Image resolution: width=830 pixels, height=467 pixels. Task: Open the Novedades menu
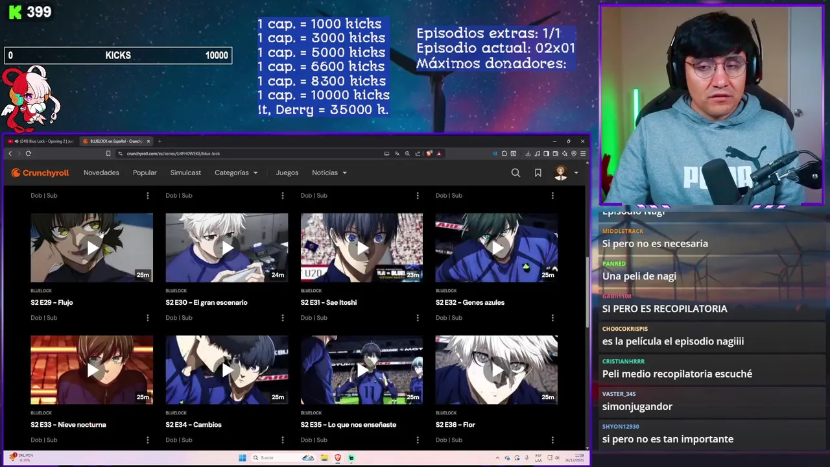[x=101, y=173]
